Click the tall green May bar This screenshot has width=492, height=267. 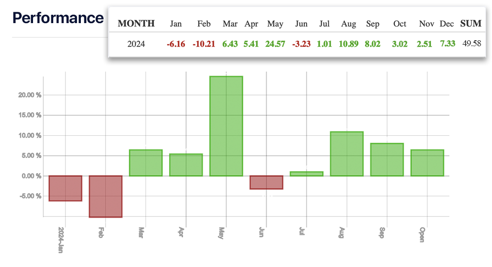click(226, 126)
